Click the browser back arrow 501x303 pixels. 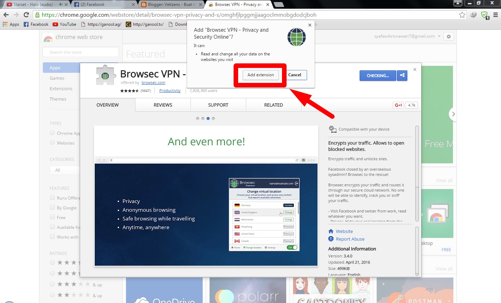point(6,15)
